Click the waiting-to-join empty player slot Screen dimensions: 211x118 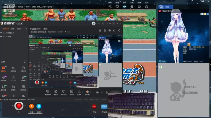click(184, 90)
